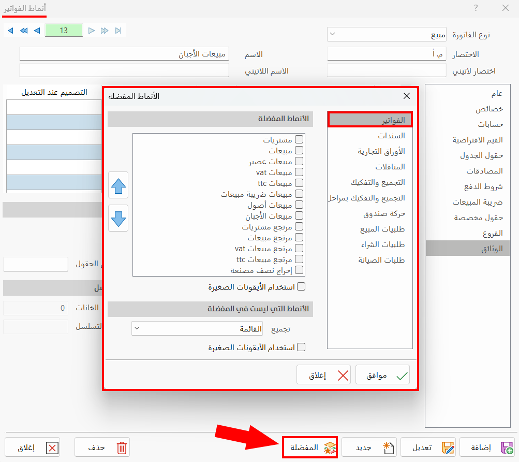Screen dimensions: 519x462
Task: Click the help question mark in title bar
Action: point(476,8)
